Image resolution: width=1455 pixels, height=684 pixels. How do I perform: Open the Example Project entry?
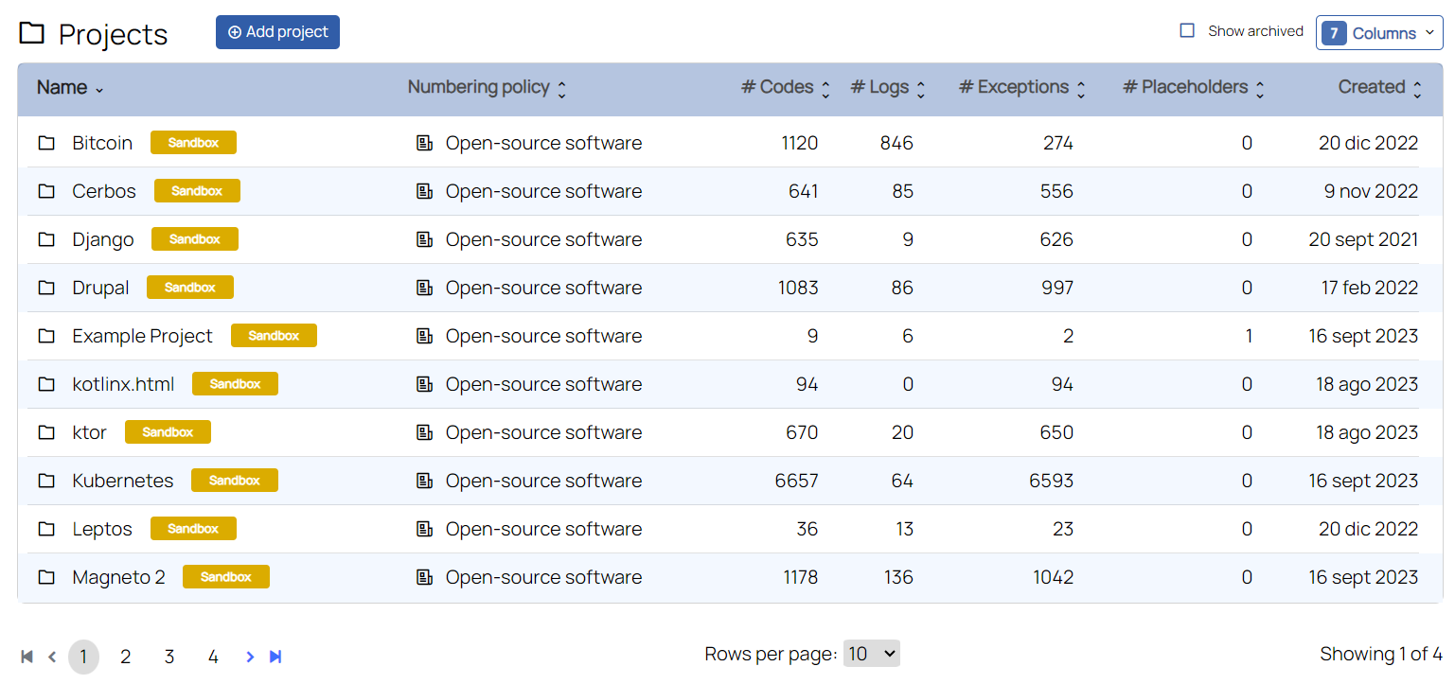coord(143,336)
